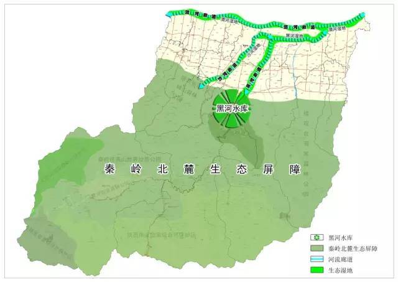The image size is (398, 282).
Task: Click the circular green reservoir symbol on the map
Action: tap(231, 108)
